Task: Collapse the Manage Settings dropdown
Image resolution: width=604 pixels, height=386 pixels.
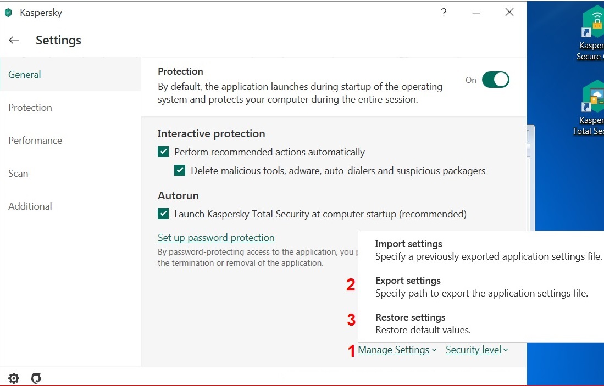Action: 397,350
